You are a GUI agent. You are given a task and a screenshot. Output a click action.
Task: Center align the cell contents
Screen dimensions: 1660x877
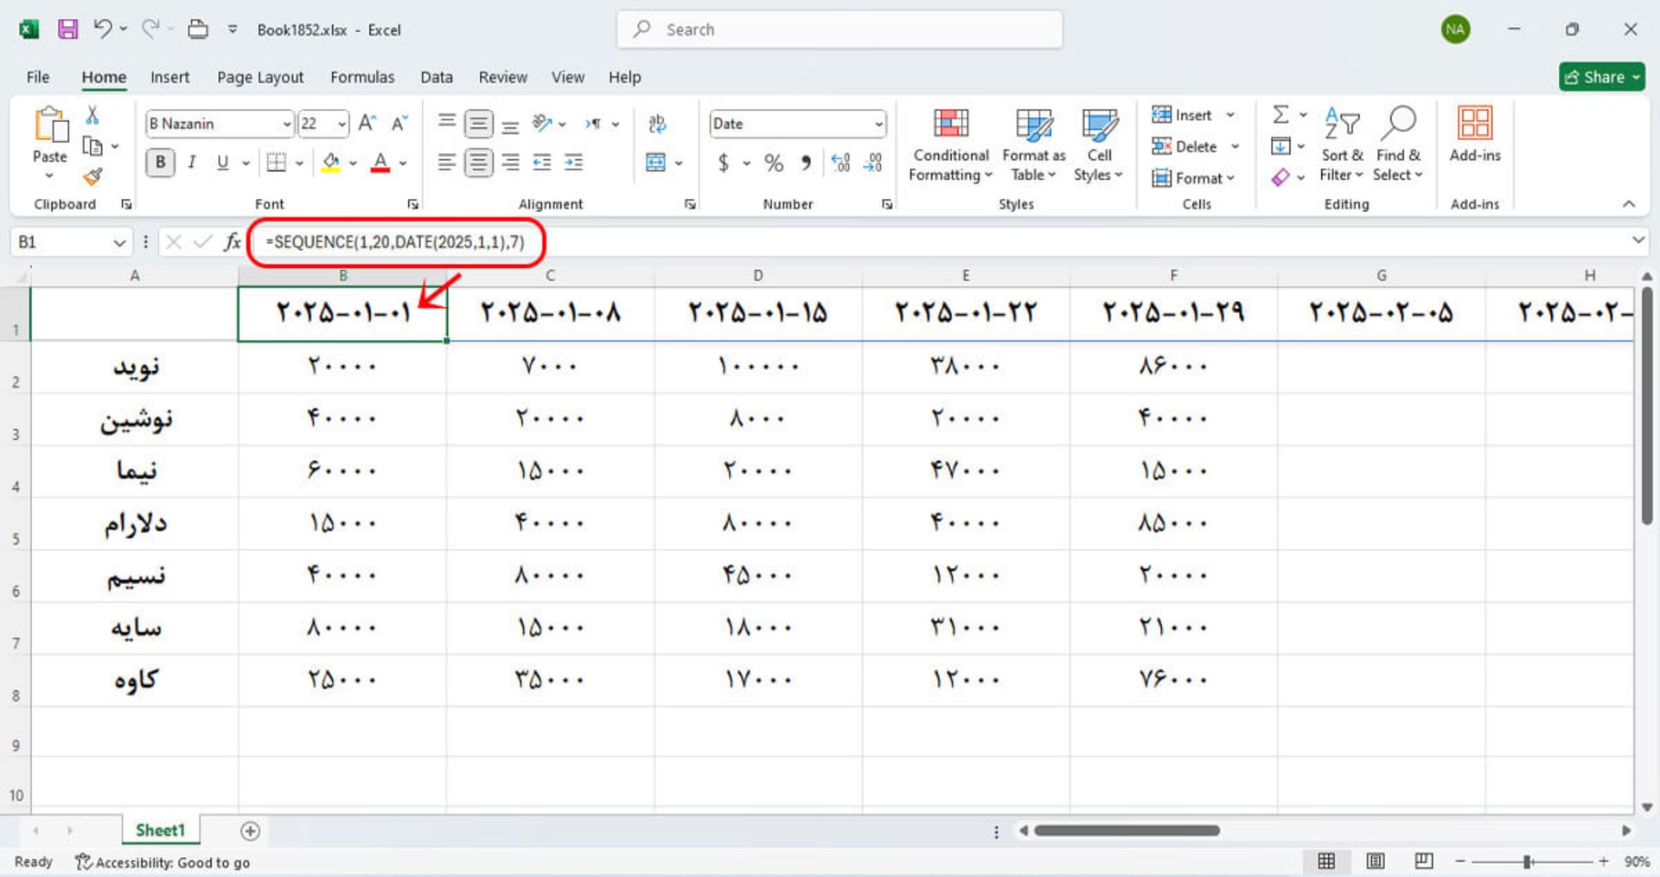click(478, 162)
